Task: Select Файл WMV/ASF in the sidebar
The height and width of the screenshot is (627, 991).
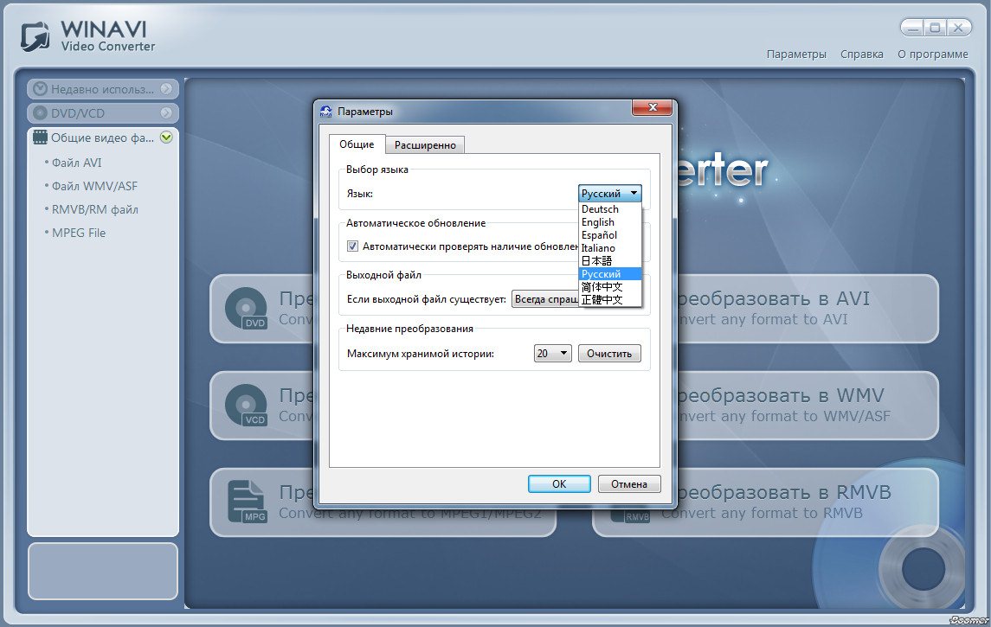Action: click(x=94, y=186)
